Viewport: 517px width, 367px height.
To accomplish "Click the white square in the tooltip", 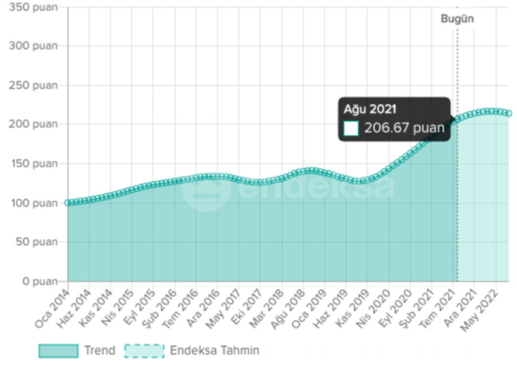I will tap(352, 128).
